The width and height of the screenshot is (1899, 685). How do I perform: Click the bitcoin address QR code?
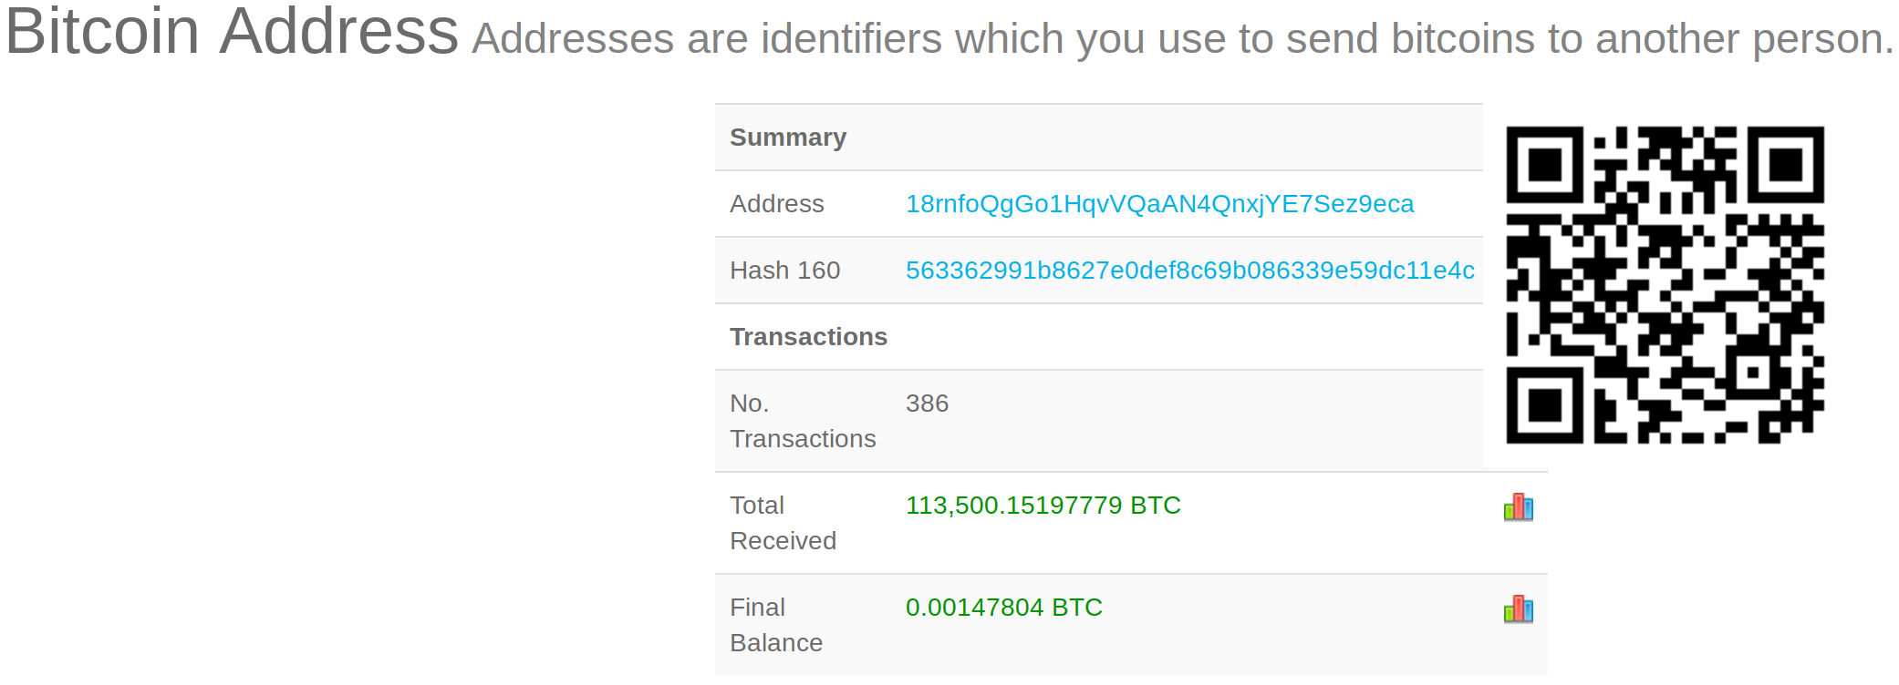click(1665, 285)
